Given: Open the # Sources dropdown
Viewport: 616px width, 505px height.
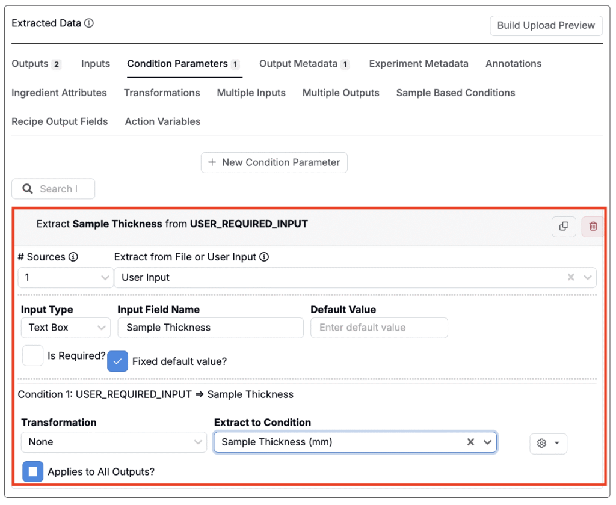Looking at the screenshot, I should (x=65, y=277).
